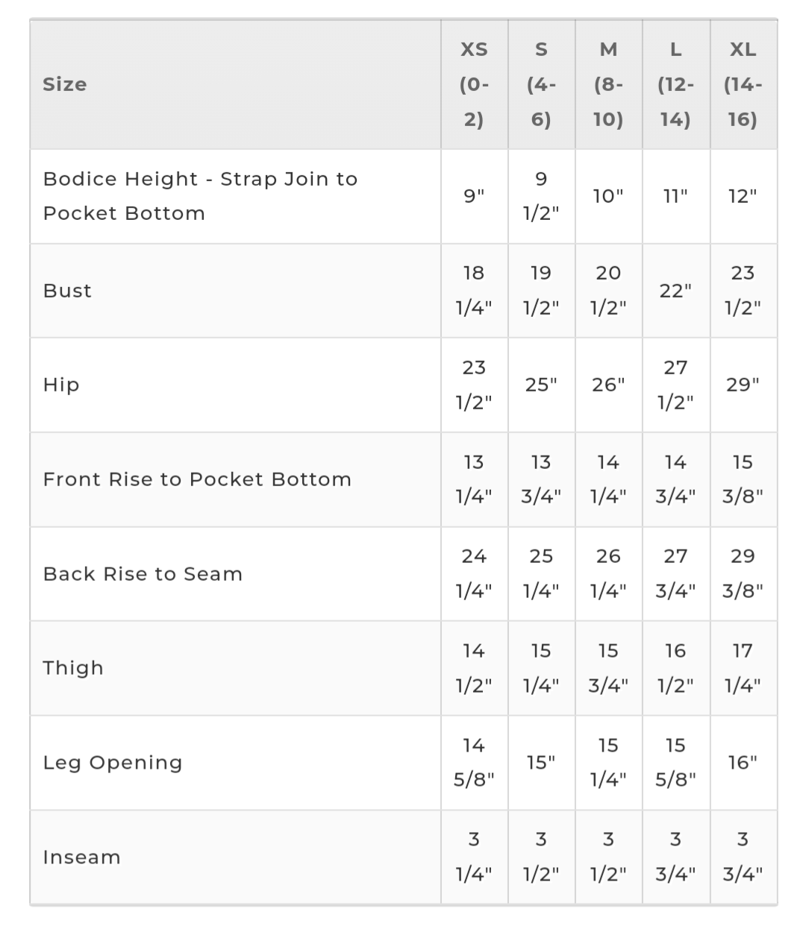Viewport: 806px width, 926px height.
Task: Select the Bust row label
Action: [67, 291]
